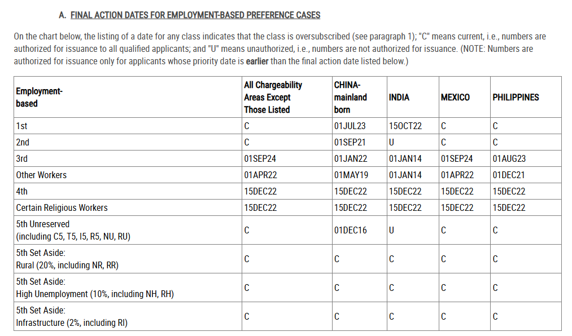Select the 01DEC21 Philippines Other Workers cell
This screenshot has height=336, width=572.
pyautogui.click(x=509, y=175)
